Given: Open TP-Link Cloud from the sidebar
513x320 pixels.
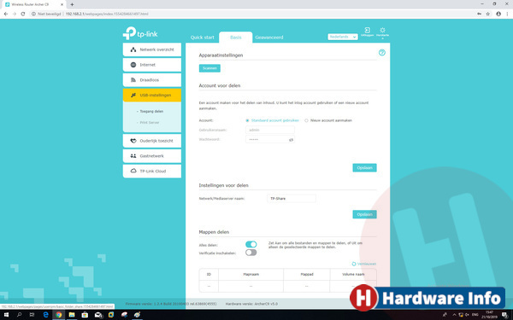Looking at the screenshot, I should (x=152, y=172).
